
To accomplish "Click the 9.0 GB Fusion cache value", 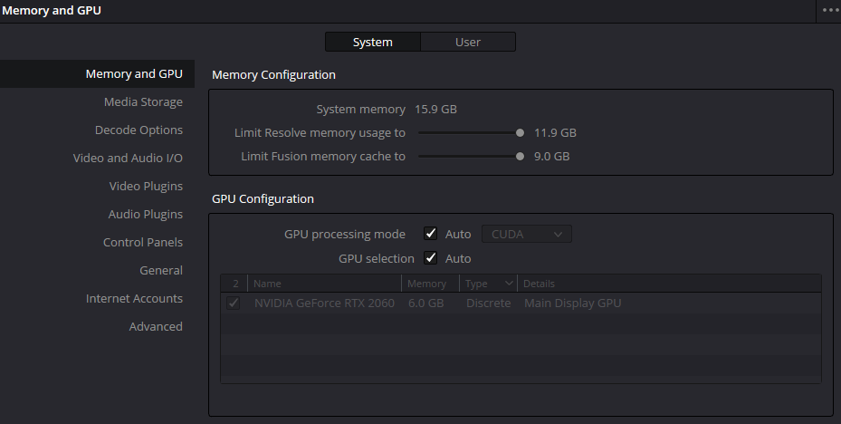I will [551, 157].
